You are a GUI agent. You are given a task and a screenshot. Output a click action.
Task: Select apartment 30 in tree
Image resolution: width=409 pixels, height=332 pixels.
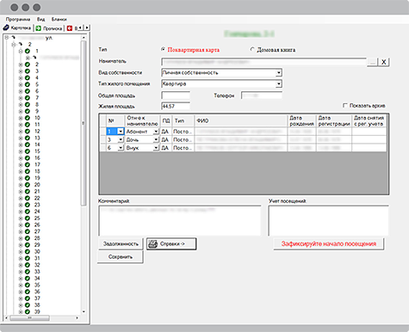point(37,252)
